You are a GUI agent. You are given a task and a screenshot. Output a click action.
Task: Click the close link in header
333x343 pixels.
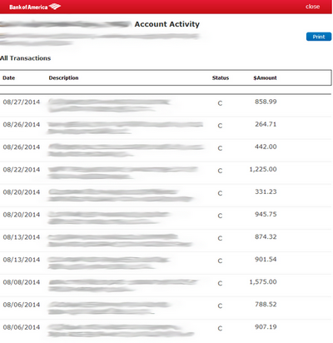312,7
